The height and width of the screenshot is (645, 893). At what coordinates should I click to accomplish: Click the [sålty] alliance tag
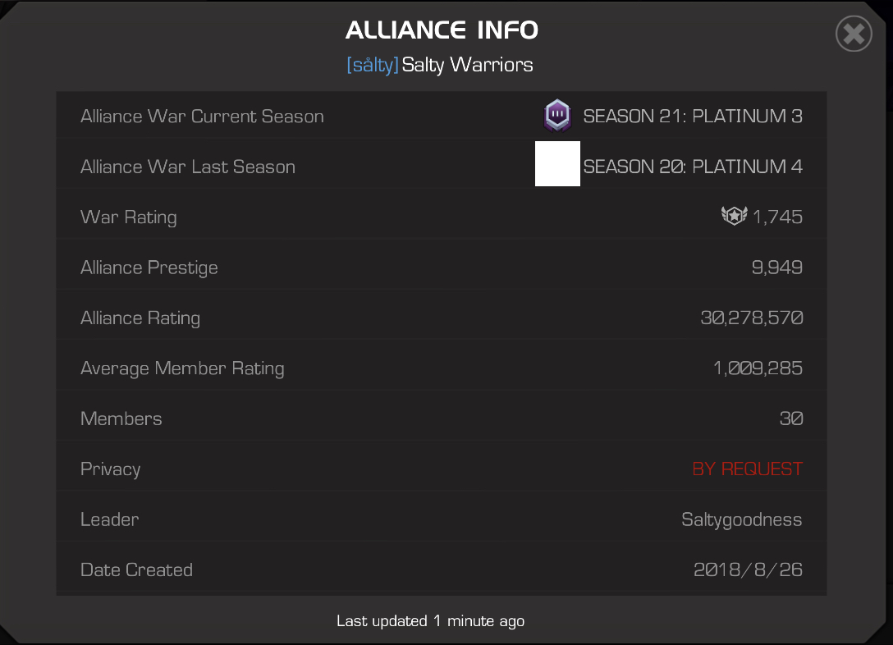coord(373,65)
